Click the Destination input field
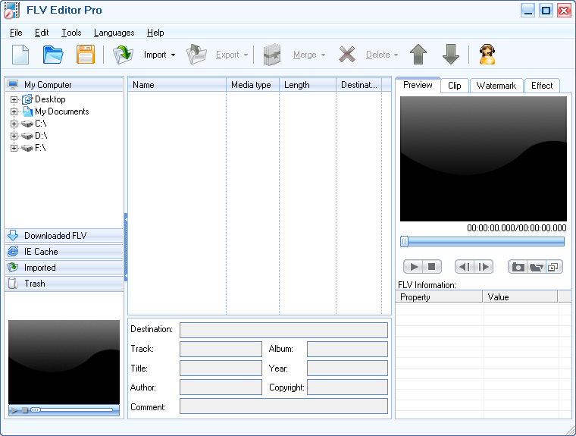Image resolution: width=576 pixels, height=436 pixels. point(283,330)
